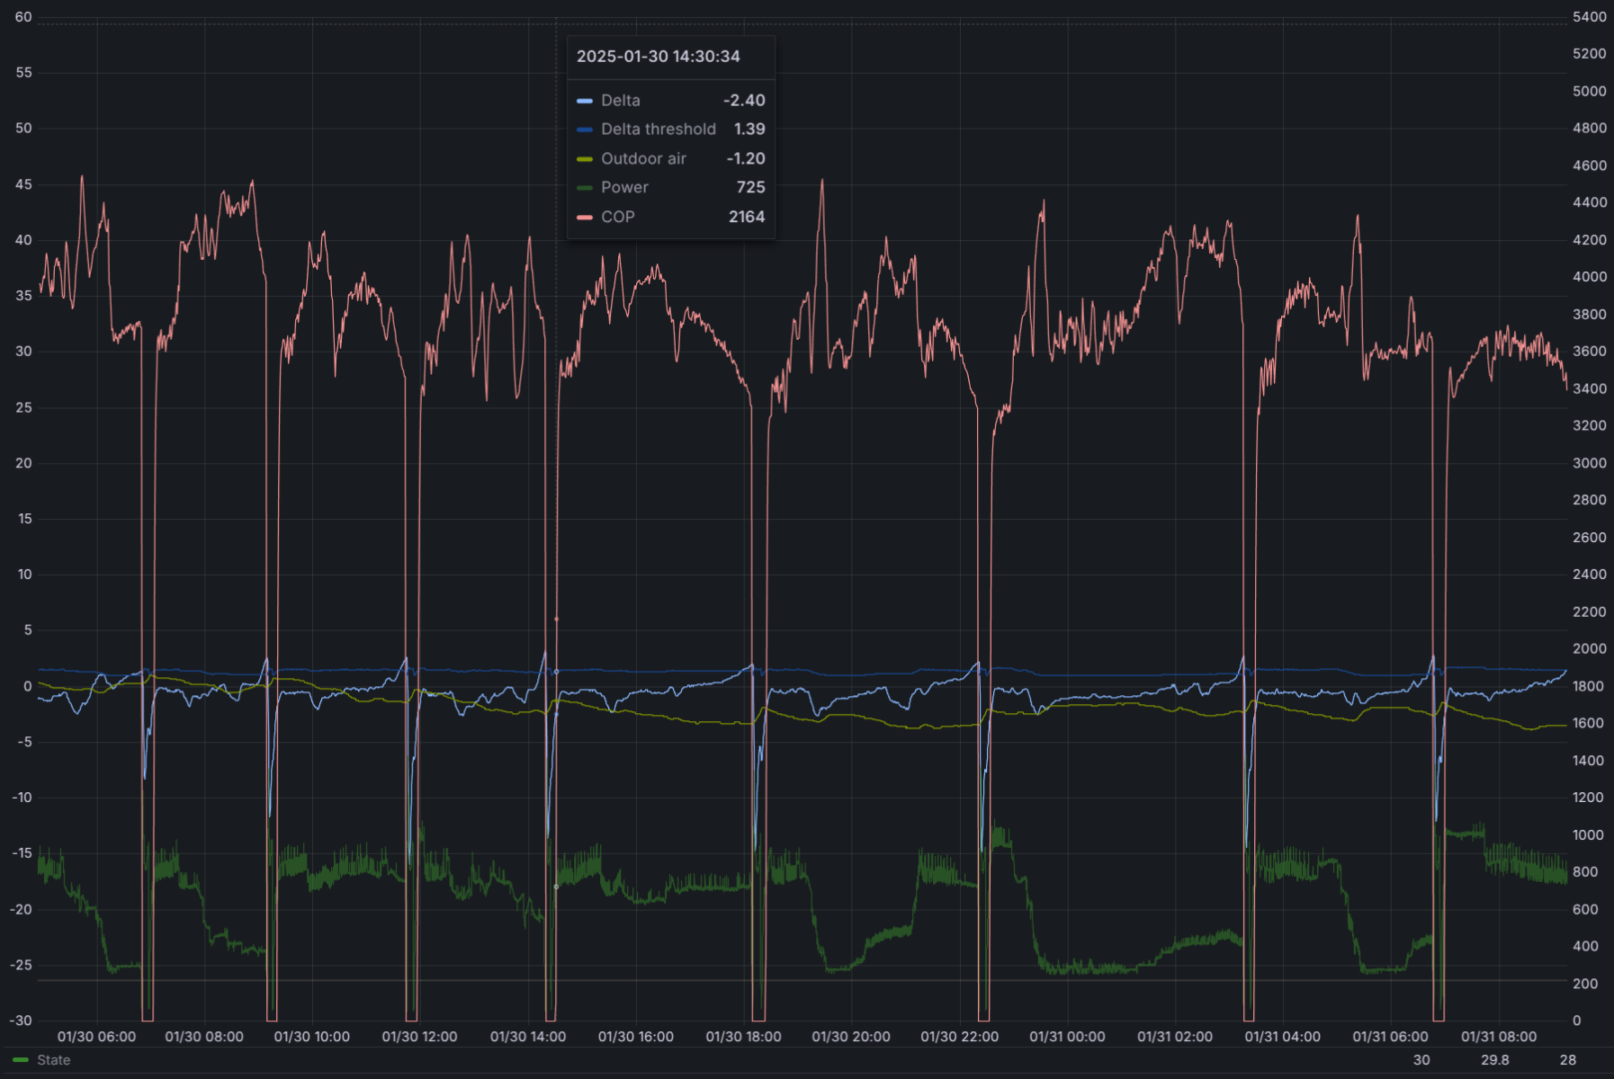Click the green State legend color swatch

[x=21, y=1060]
